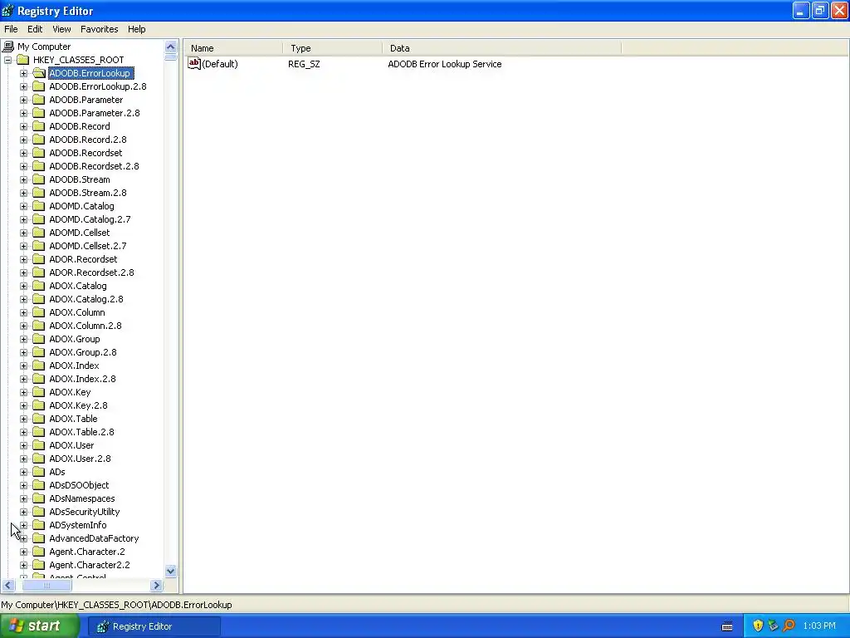Click the ADOX.Key folder icon
Image resolution: width=850 pixels, height=638 pixels.
tap(38, 392)
